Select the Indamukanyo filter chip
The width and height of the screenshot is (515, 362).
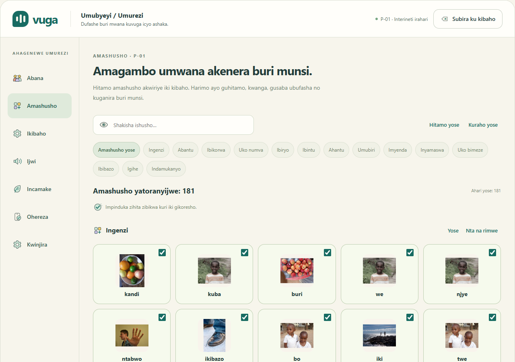coord(166,169)
